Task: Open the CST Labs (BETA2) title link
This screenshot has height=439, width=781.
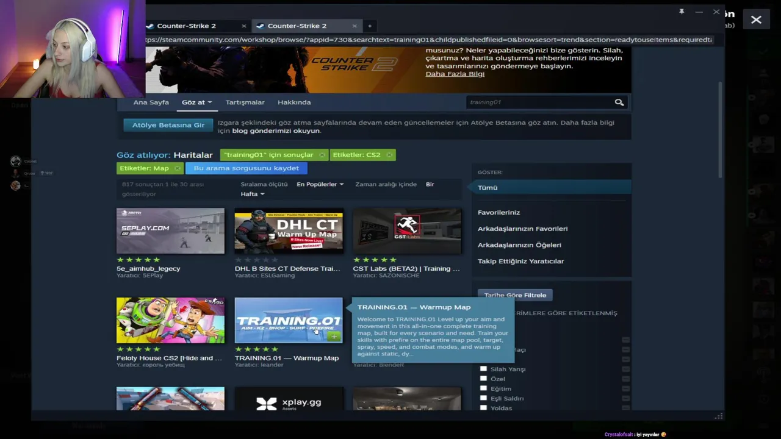Action: click(406, 268)
